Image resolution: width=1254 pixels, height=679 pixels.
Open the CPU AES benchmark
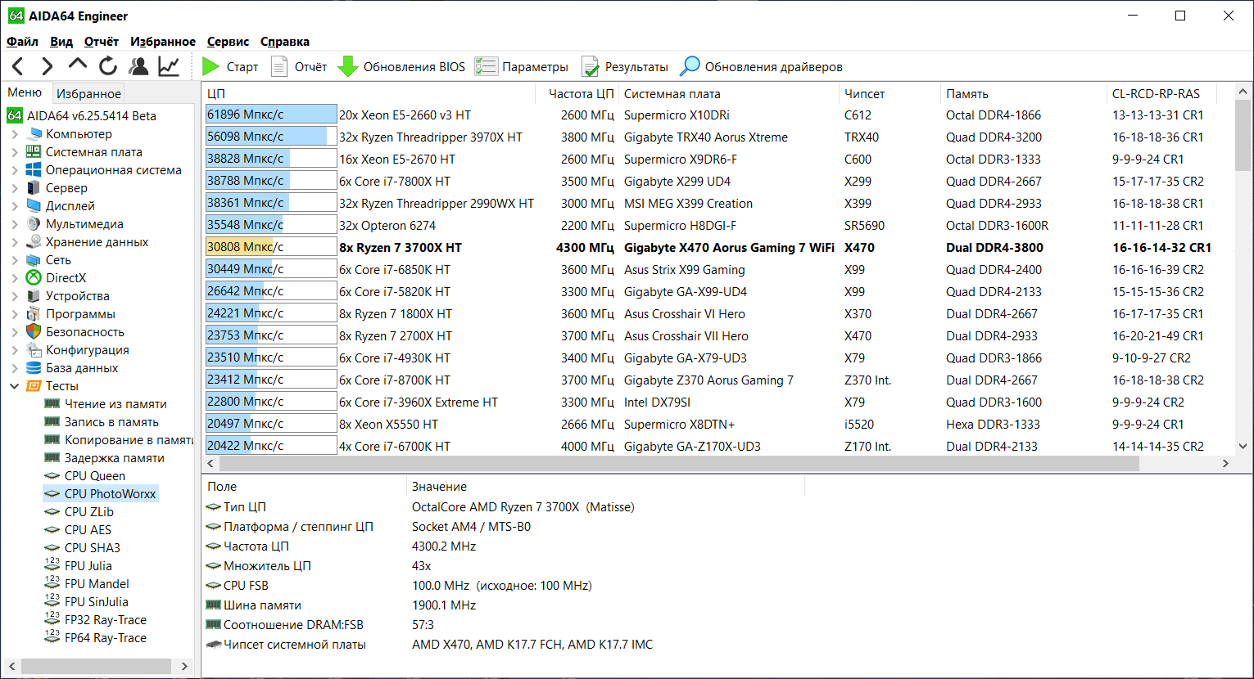pos(88,530)
